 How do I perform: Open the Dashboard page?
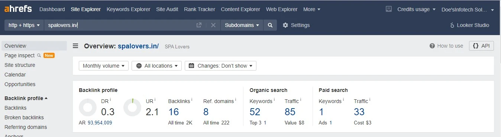point(52,9)
